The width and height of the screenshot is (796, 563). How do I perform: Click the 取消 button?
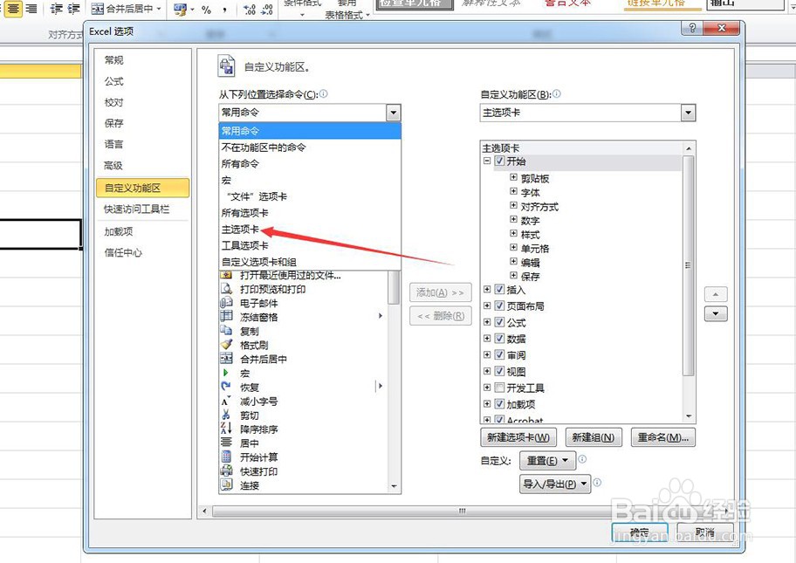[705, 532]
